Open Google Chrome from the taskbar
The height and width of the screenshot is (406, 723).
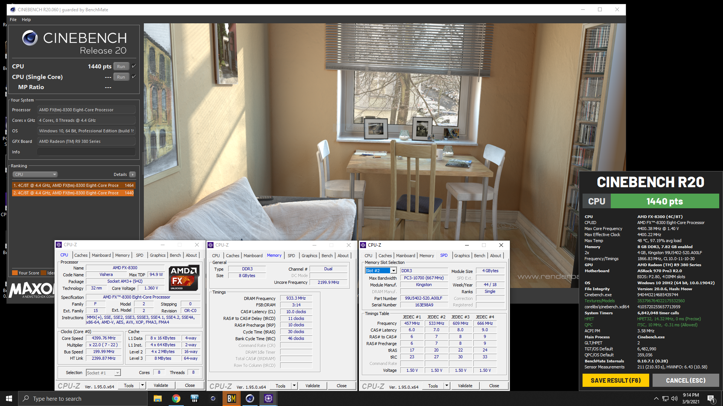coord(176,398)
